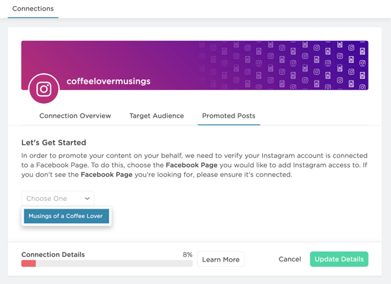Image resolution: width=391 pixels, height=284 pixels.
Task: Click the Learn More button
Action: 221,260
